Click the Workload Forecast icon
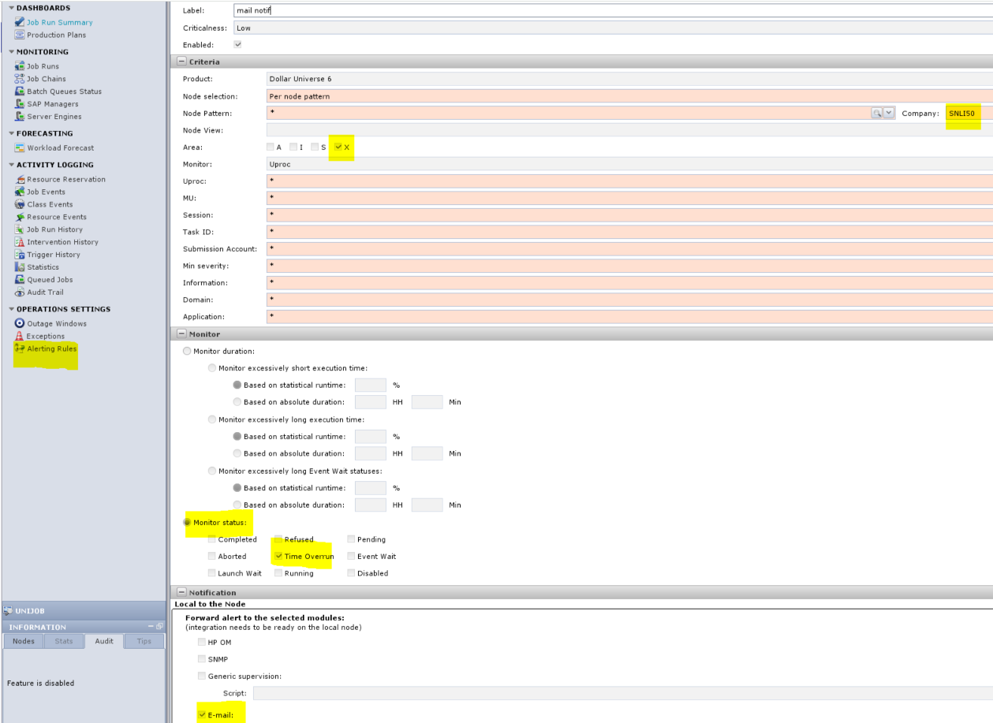The width and height of the screenshot is (993, 723). click(x=20, y=148)
